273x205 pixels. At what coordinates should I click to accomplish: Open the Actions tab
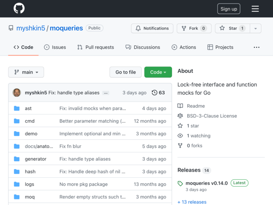tap(184, 47)
